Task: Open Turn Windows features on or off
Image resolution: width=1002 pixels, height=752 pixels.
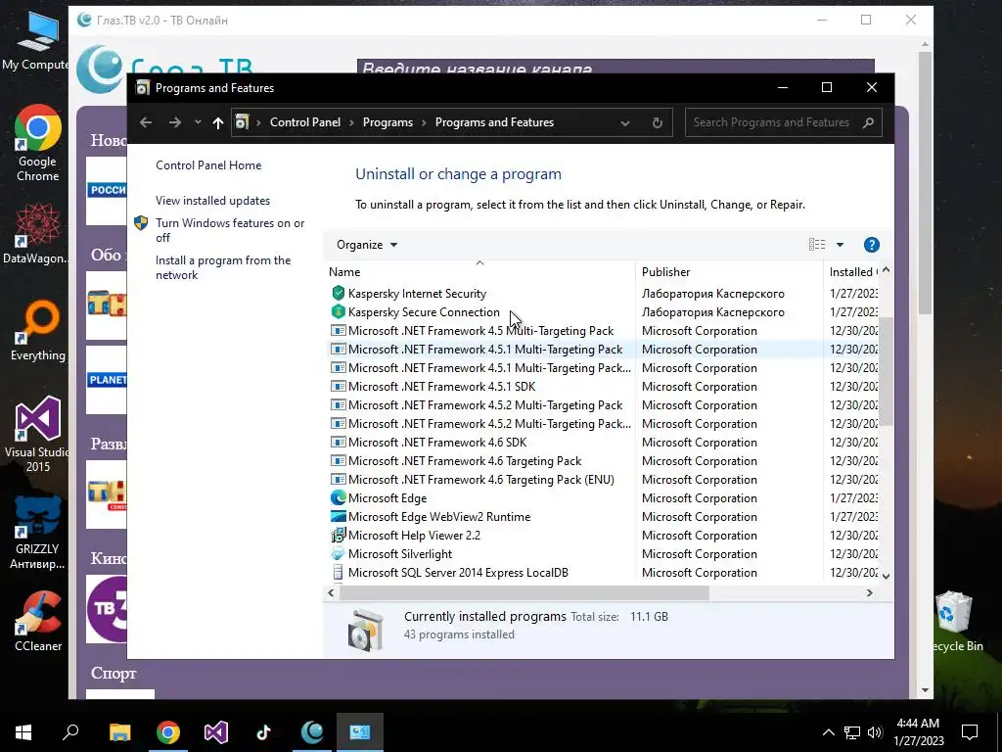Action: tap(230, 230)
